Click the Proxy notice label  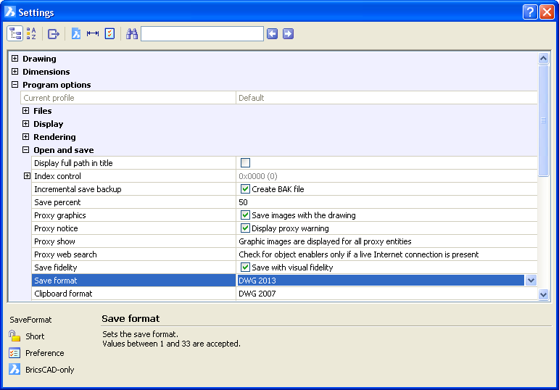click(56, 228)
